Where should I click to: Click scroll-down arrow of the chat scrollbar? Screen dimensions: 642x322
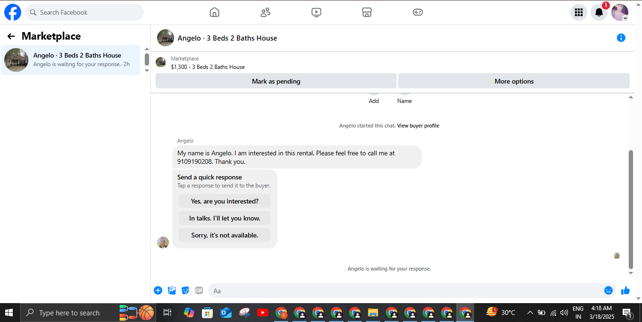click(x=631, y=273)
